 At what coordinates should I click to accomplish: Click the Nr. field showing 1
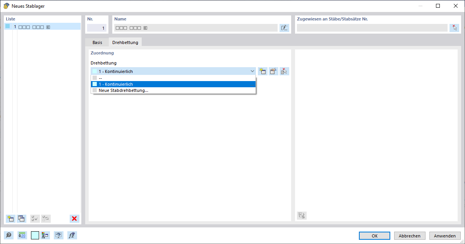coord(97,28)
